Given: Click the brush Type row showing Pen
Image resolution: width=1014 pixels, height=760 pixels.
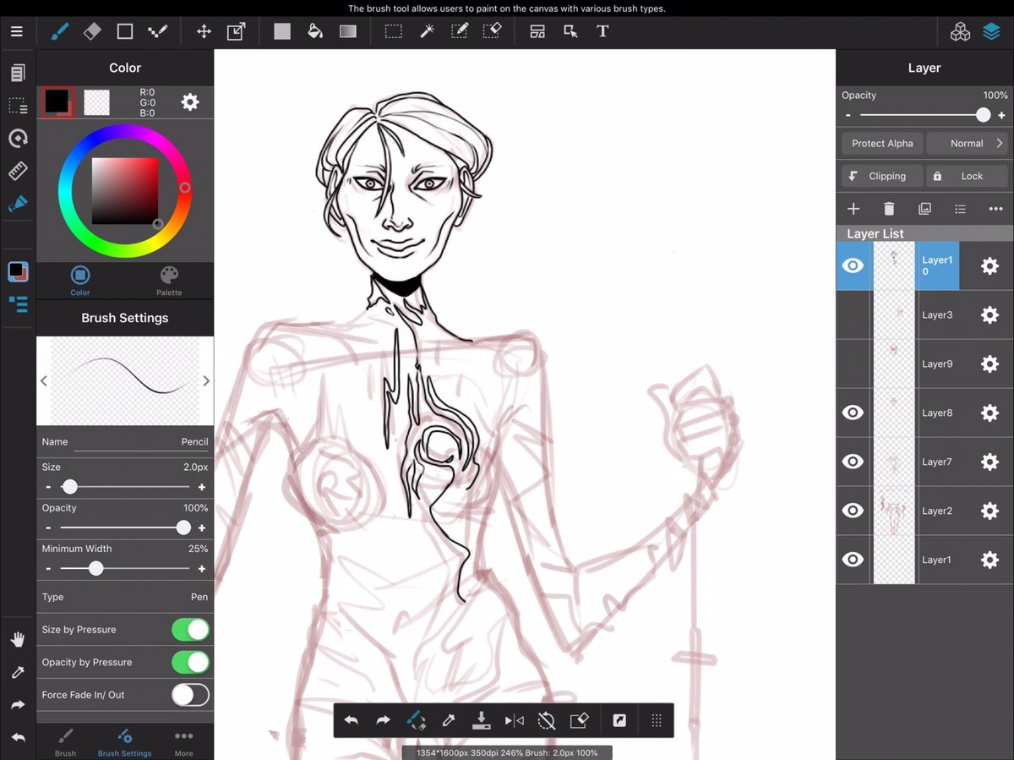Looking at the screenshot, I should point(125,597).
